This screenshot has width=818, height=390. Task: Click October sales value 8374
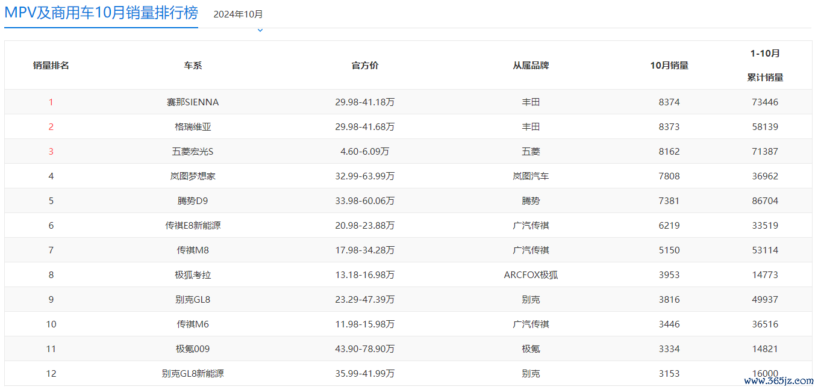[x=669, y=102]
